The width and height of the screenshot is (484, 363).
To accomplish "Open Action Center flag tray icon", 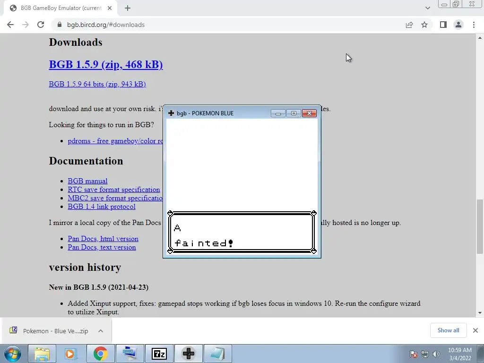I will click(414, 354).
